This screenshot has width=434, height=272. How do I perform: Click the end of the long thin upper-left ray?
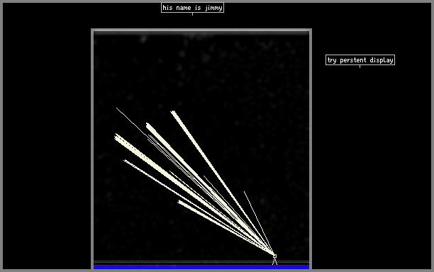click(x=117, y=108)
